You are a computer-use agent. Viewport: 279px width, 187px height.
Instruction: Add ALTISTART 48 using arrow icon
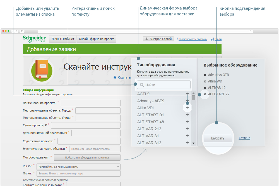click(187, 122)
